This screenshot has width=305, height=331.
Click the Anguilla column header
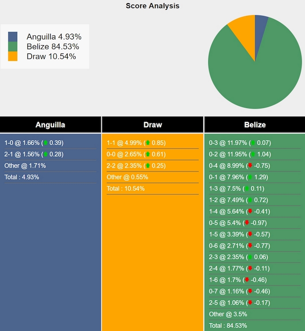(x=50, y=125)
